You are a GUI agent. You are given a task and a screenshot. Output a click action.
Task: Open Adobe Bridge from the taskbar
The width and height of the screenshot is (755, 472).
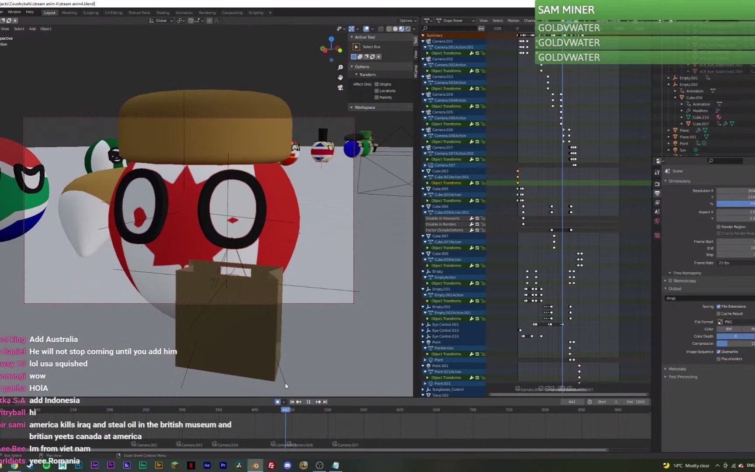(159, 465)
